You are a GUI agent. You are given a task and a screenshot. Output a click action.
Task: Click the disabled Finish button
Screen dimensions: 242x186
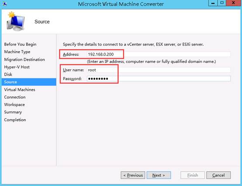point(193,175)
